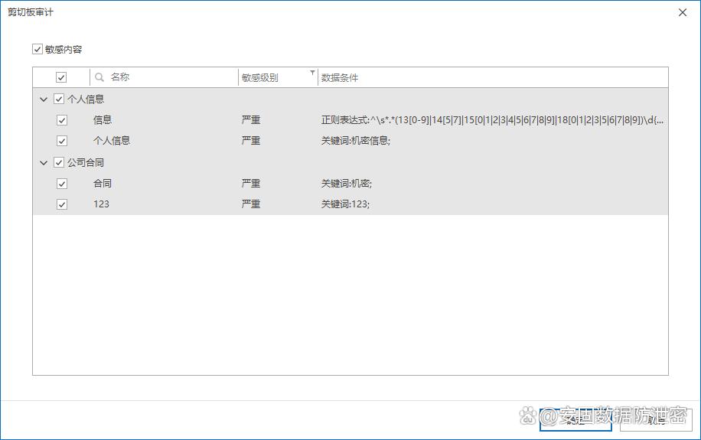Viewport: 701px width, 440px height.
Task: Cancel the dialog using 取消 button
Action: tap(656, 419)
